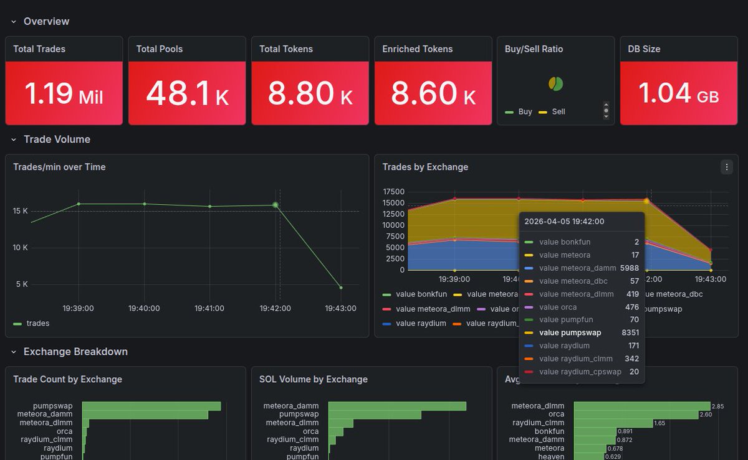Image resolution: width=748 pixels, height=460 pixels.
Task: Click tooltip row value pumpswap 8351
Action: click(582, 332)
